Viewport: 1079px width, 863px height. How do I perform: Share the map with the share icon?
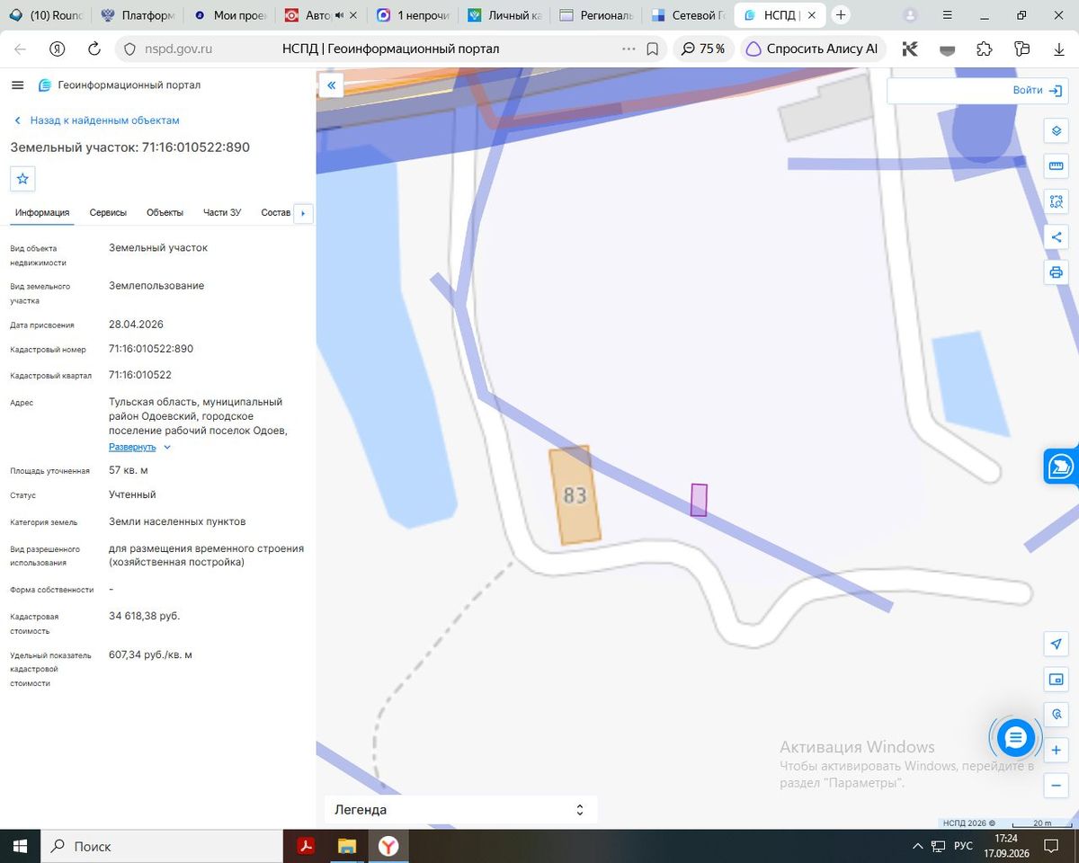[1057, 237]
